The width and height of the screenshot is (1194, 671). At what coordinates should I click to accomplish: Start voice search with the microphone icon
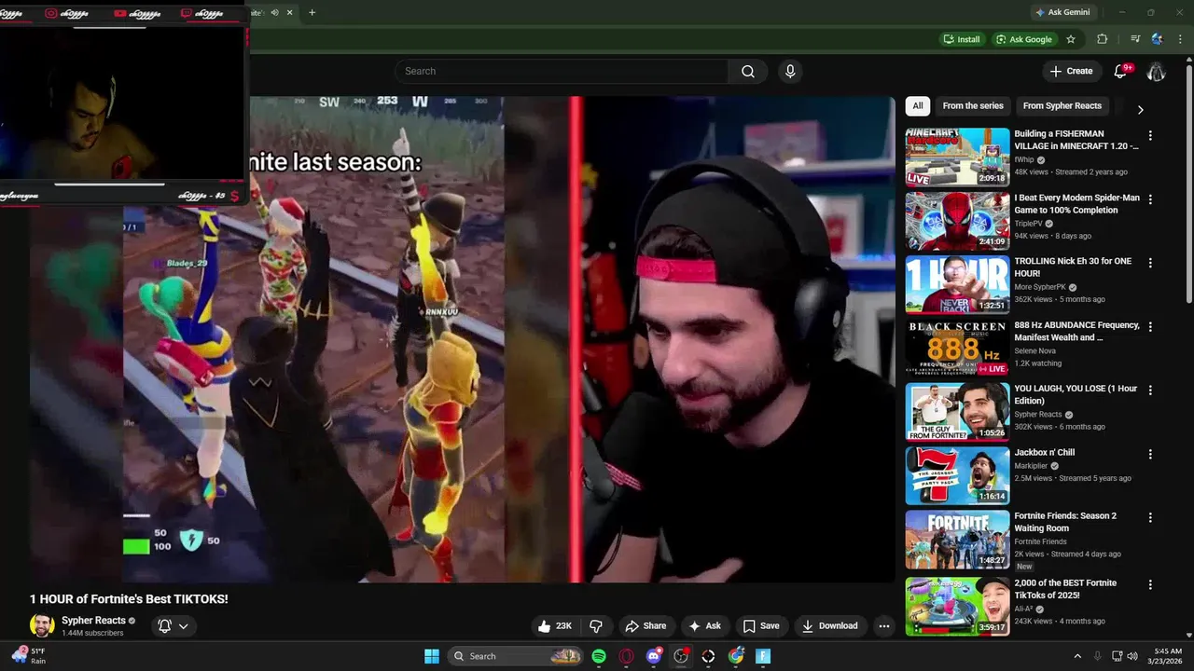click(790, 71)
